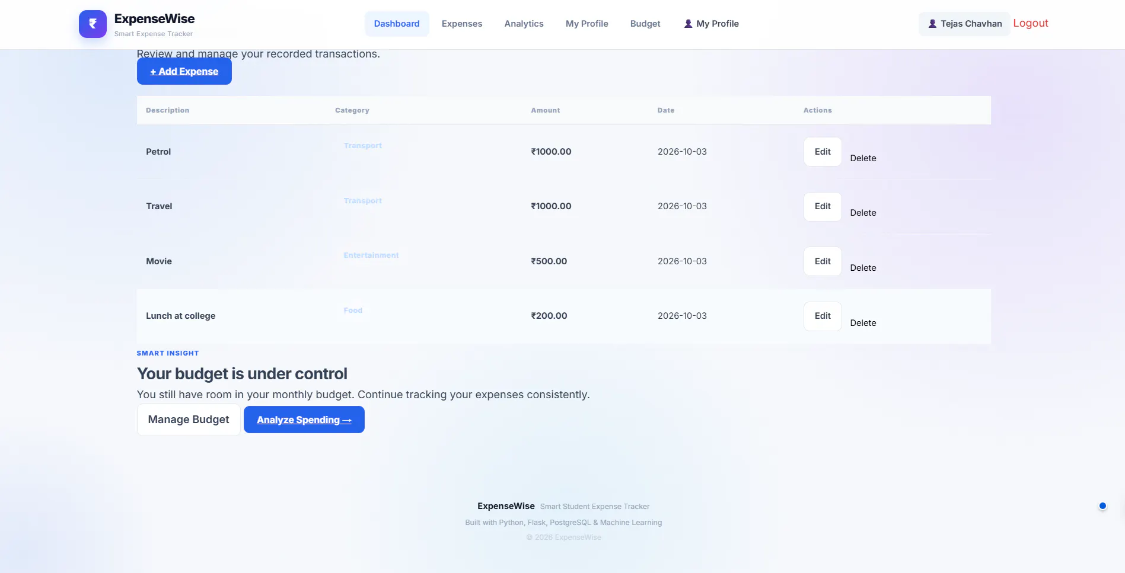The width and height of the screenshot is (1125, 573).
Task: Open the Analytics nav item
Action: click(524, 24)
